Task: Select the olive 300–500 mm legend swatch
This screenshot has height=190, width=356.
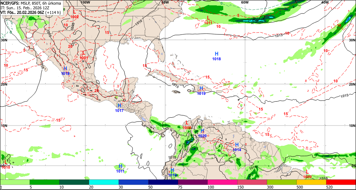Action: click(282, 182)
